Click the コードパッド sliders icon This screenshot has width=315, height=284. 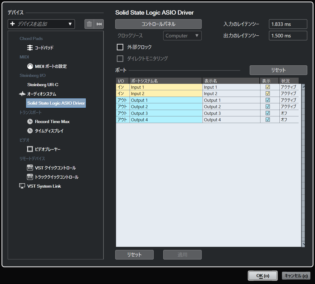[30, 48]
